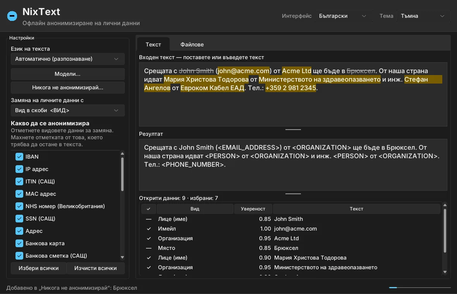The image size is (457, 294).
Task: Click inside the Резултат output box
Action: 293,165
